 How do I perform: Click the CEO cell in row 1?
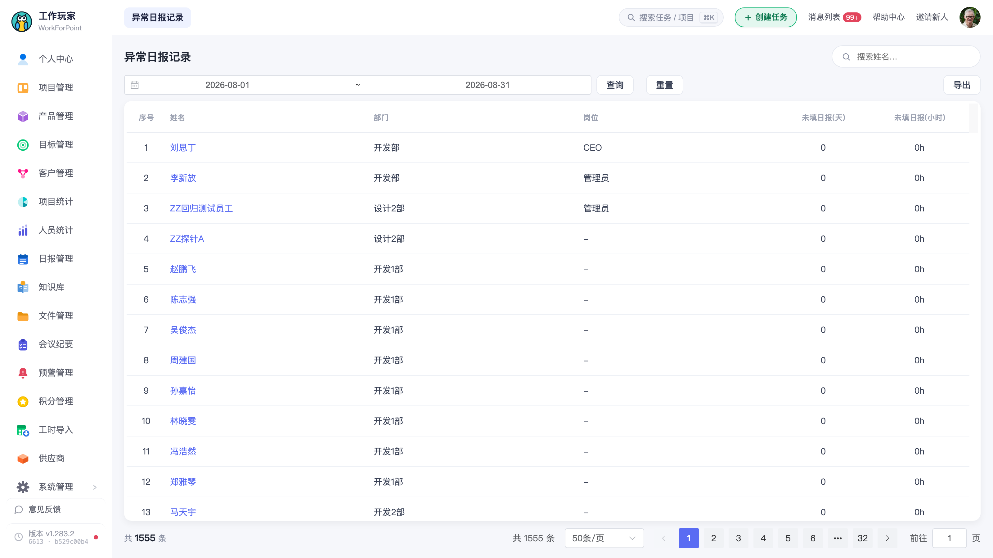coord(592,148)
